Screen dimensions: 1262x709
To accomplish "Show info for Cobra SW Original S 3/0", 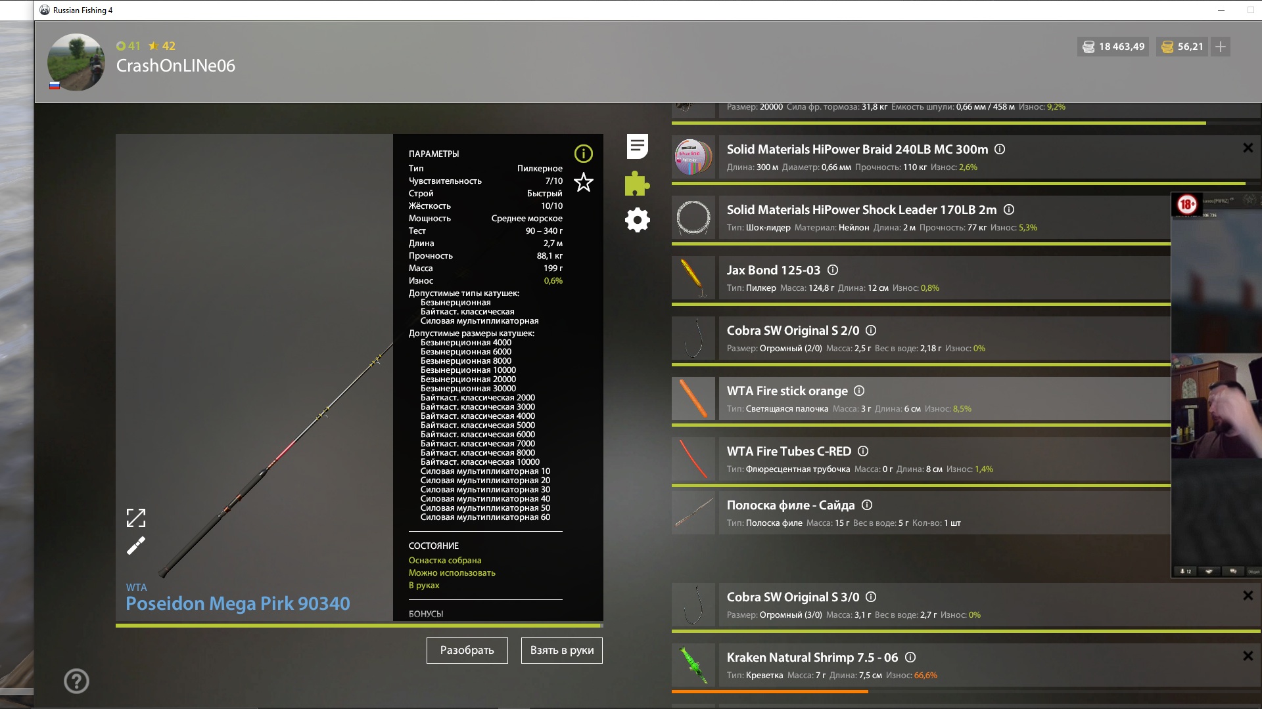I will tap(871, 597).
